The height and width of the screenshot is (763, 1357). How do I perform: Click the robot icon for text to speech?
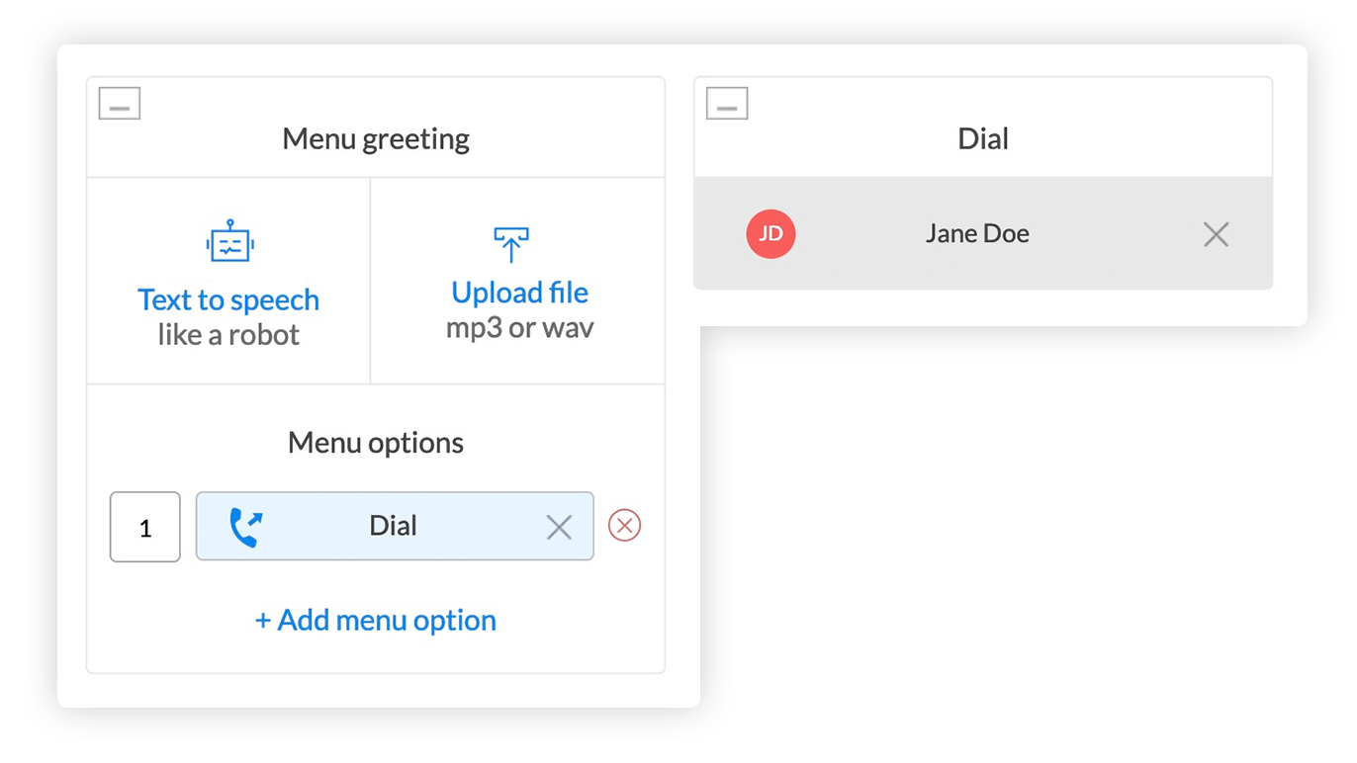pos(229,242)
